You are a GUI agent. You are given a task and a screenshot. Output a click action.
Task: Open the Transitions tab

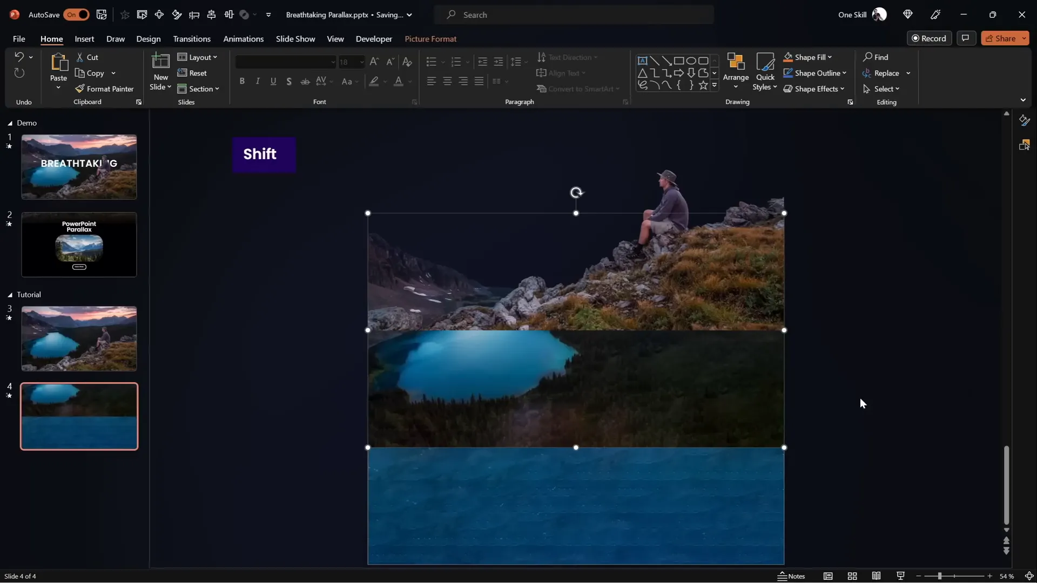point(192,39)
